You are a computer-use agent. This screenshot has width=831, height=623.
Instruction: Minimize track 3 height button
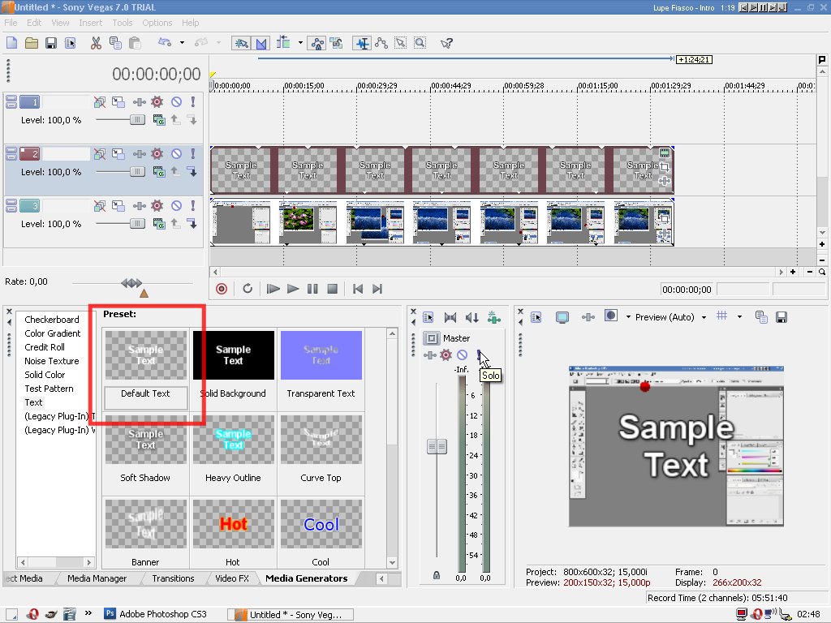(11, 202)
